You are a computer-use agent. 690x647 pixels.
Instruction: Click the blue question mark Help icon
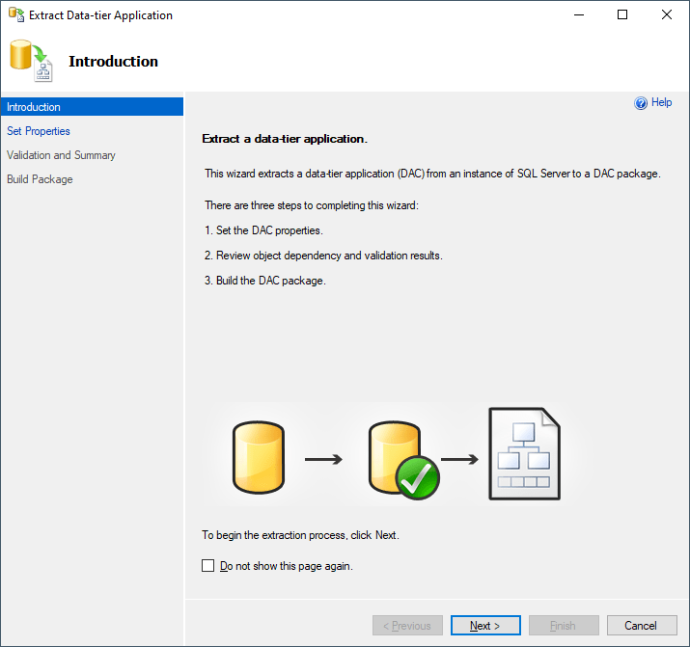tap(640, 103)
